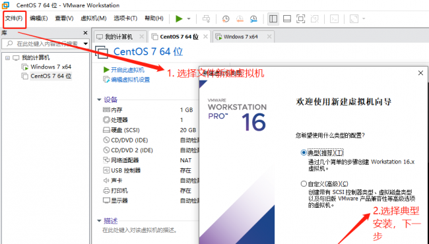Viewport: 429px width, 244px height.
Task: Open the 虚拟机(M) menu
Action: point(93,18)
